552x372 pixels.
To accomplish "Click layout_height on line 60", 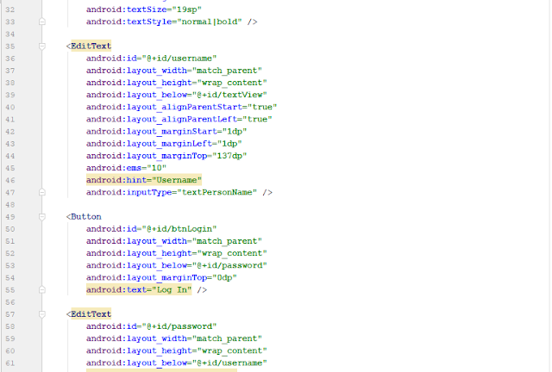I will pos(159,350).
